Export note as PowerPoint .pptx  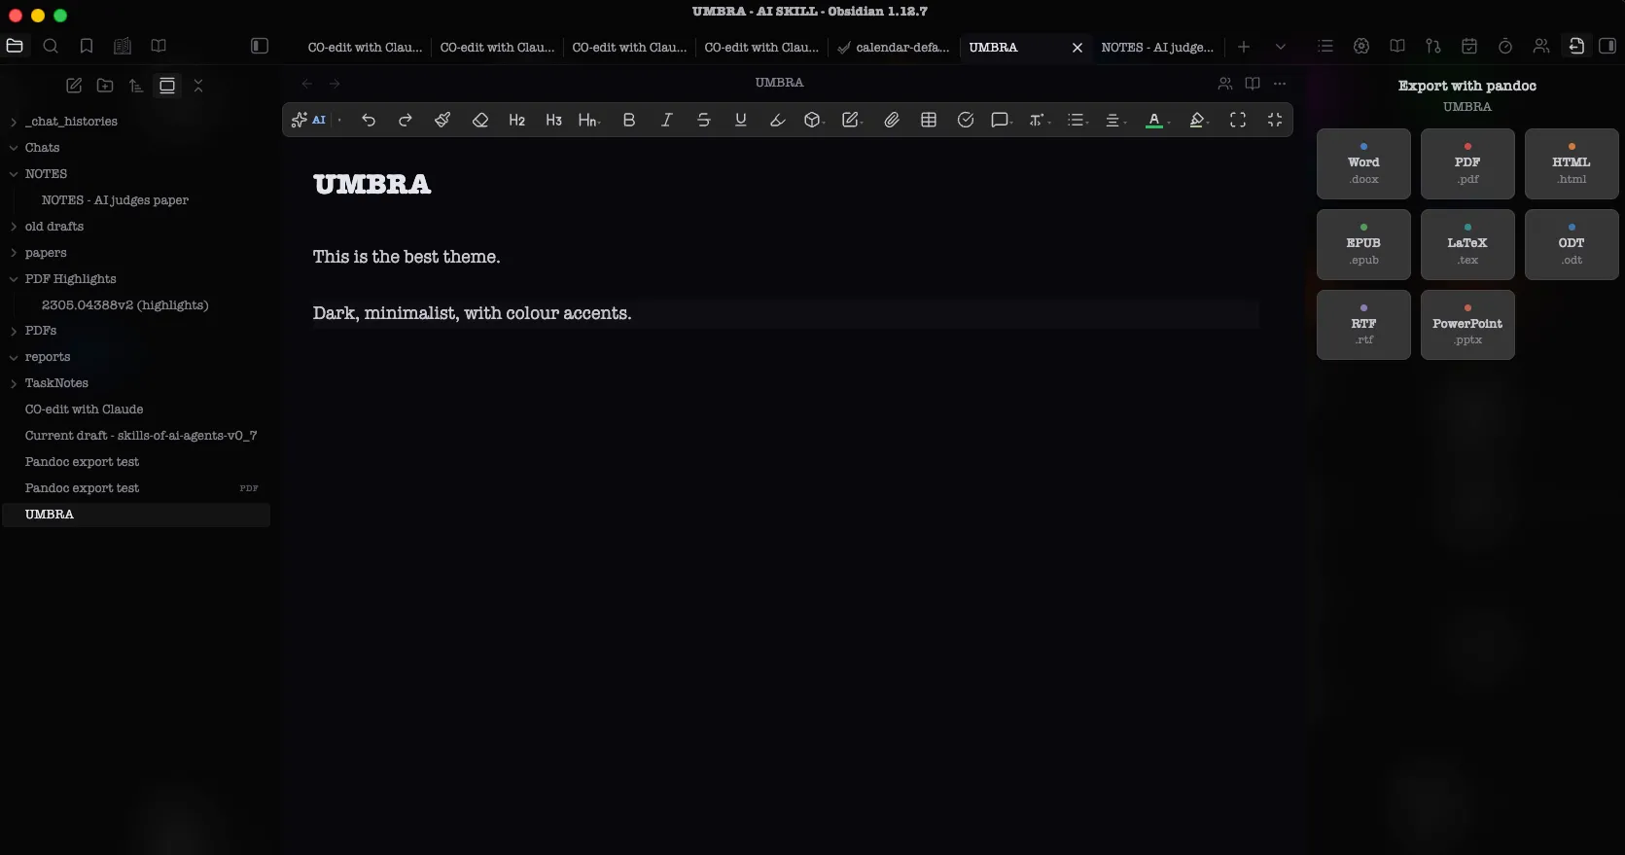point(1467,325)
